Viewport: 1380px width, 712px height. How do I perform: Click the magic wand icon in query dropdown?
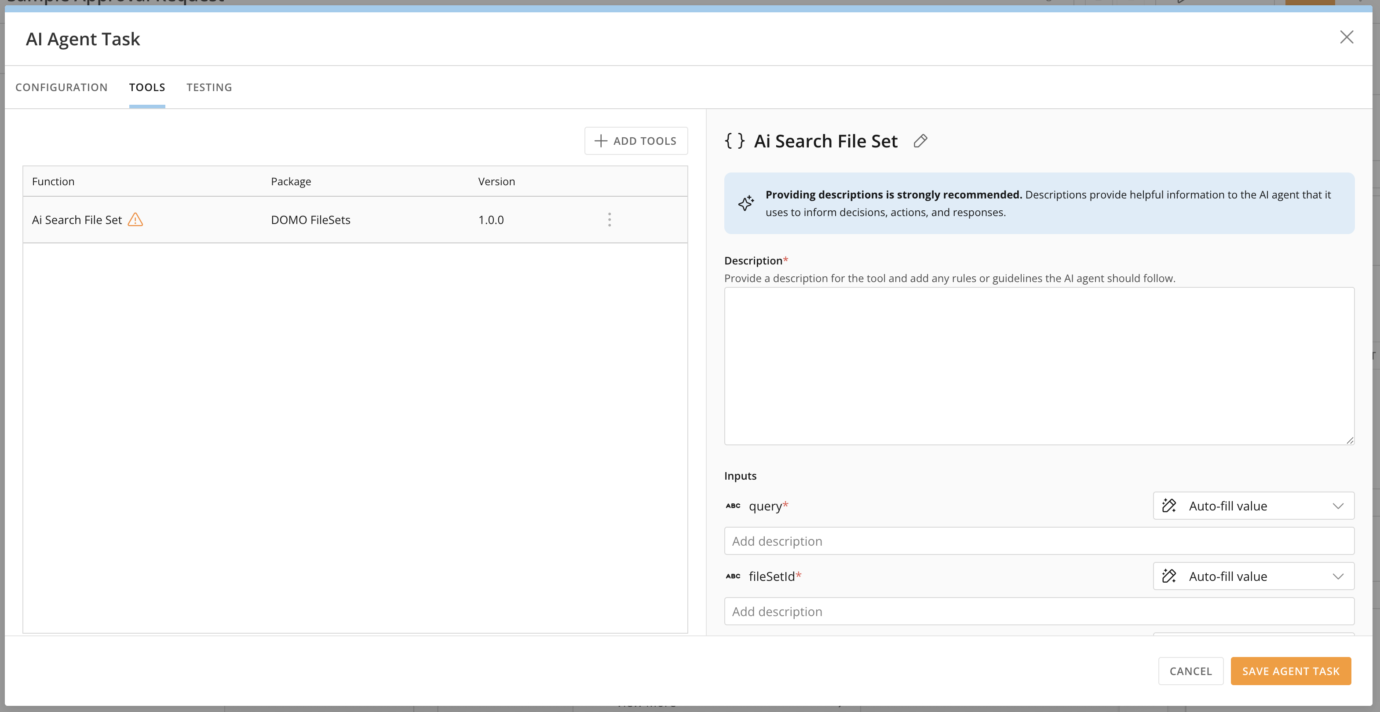(x=1169, y=506)
